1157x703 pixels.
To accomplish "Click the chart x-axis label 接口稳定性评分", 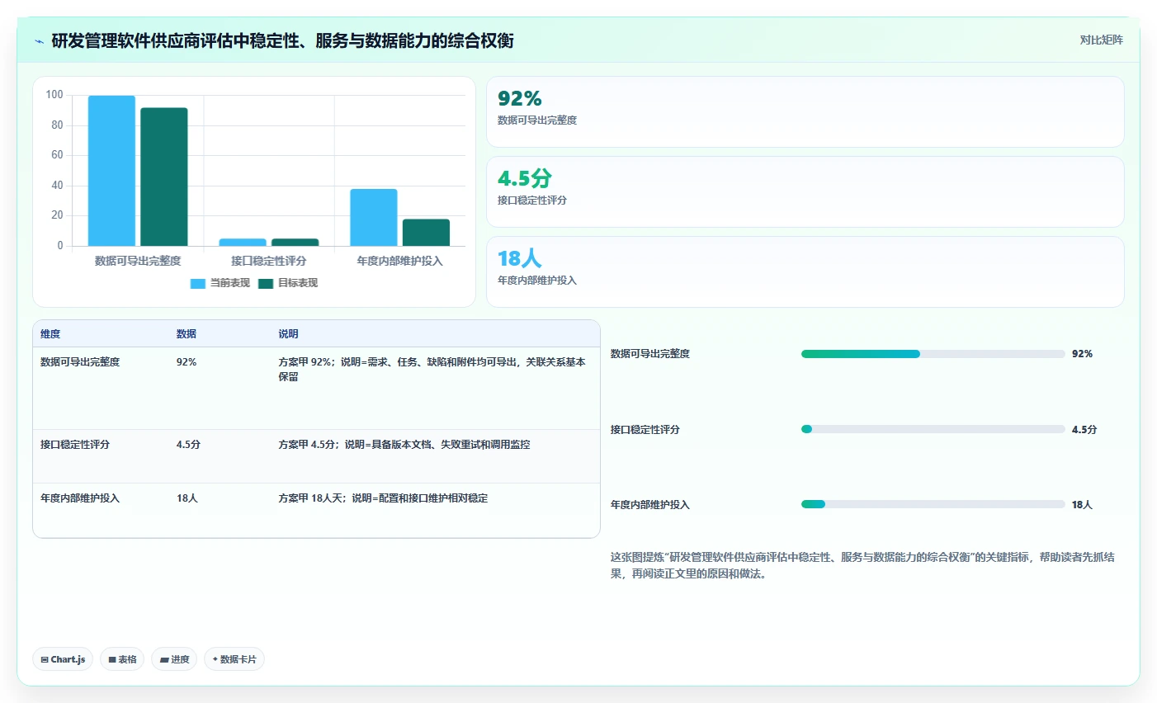I will pos(269,261).
